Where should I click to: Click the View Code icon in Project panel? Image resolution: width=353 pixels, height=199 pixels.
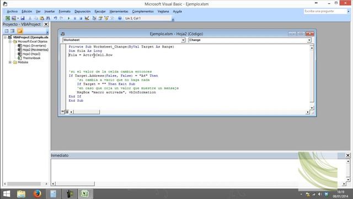tap(7, 31)
